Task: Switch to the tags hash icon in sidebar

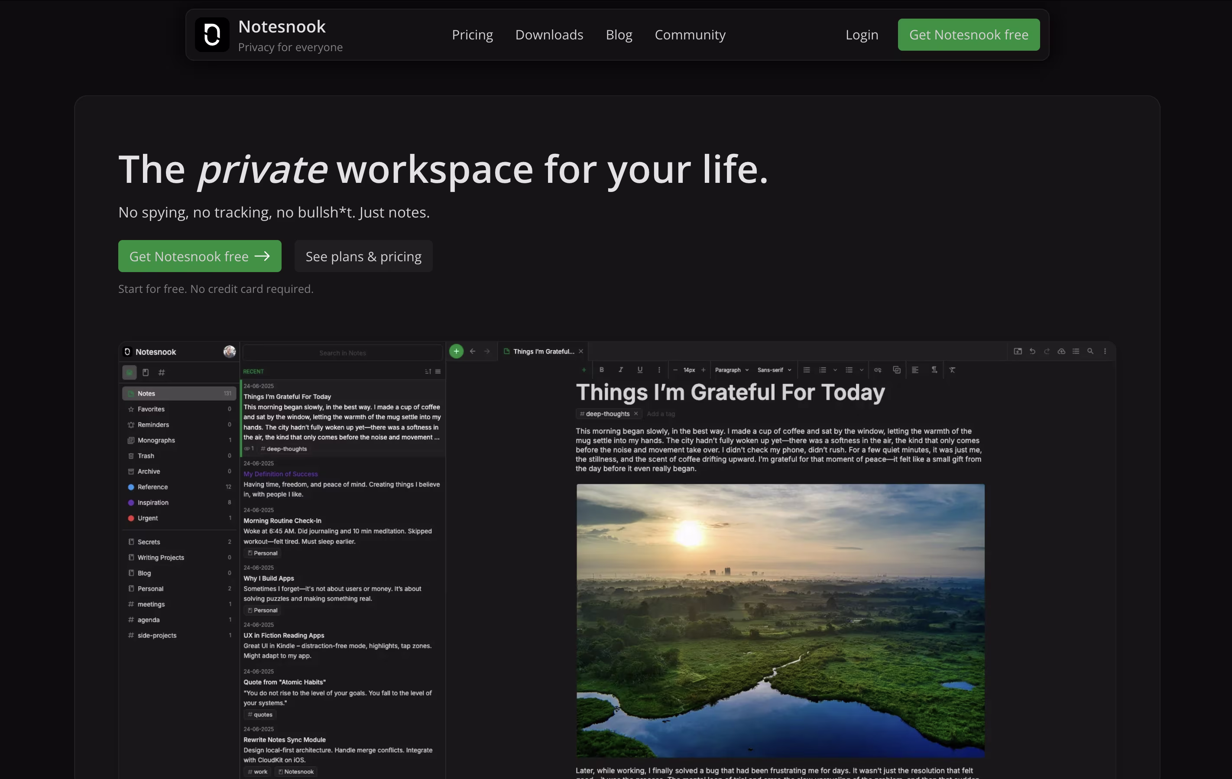Action: (x=162, y=372)
